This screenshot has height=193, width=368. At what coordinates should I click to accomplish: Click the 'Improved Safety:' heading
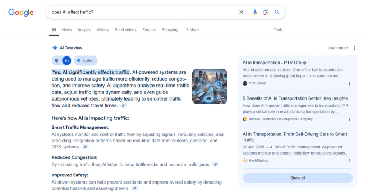pos(70,175)
